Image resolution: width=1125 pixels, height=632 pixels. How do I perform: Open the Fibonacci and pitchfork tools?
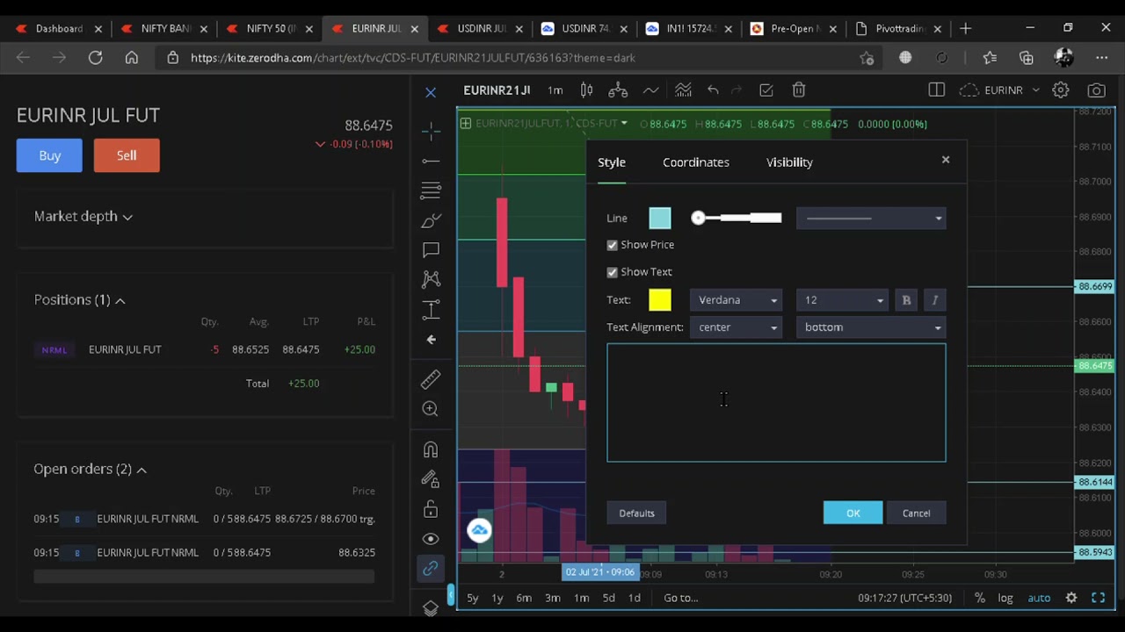(x=431, y=190)
